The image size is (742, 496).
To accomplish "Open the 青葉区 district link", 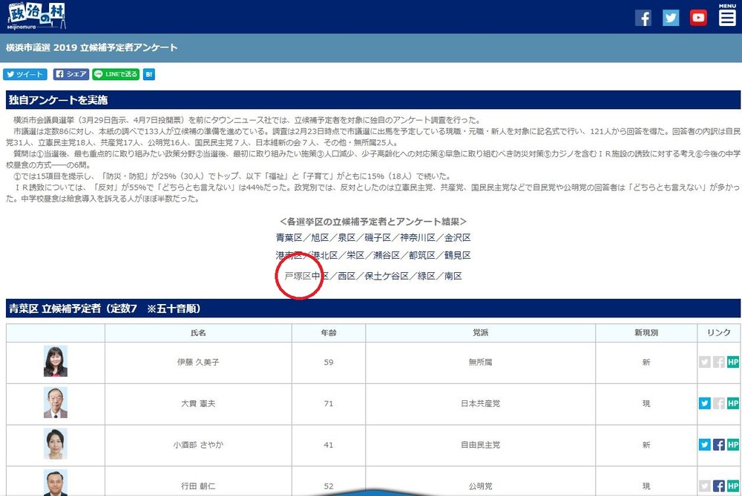I will coord(287,237).
